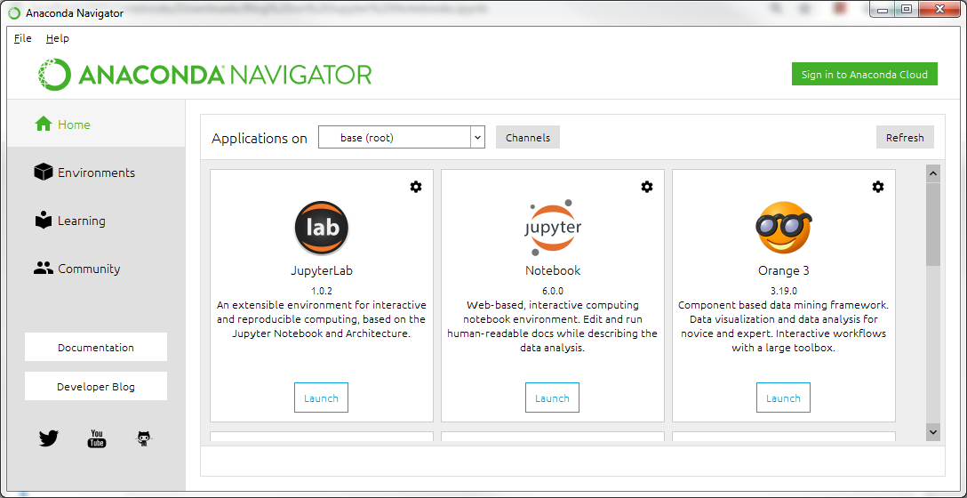Click the Anaconda Navigator logo
The width and height of the screenshot is (967, 498).
204,75
